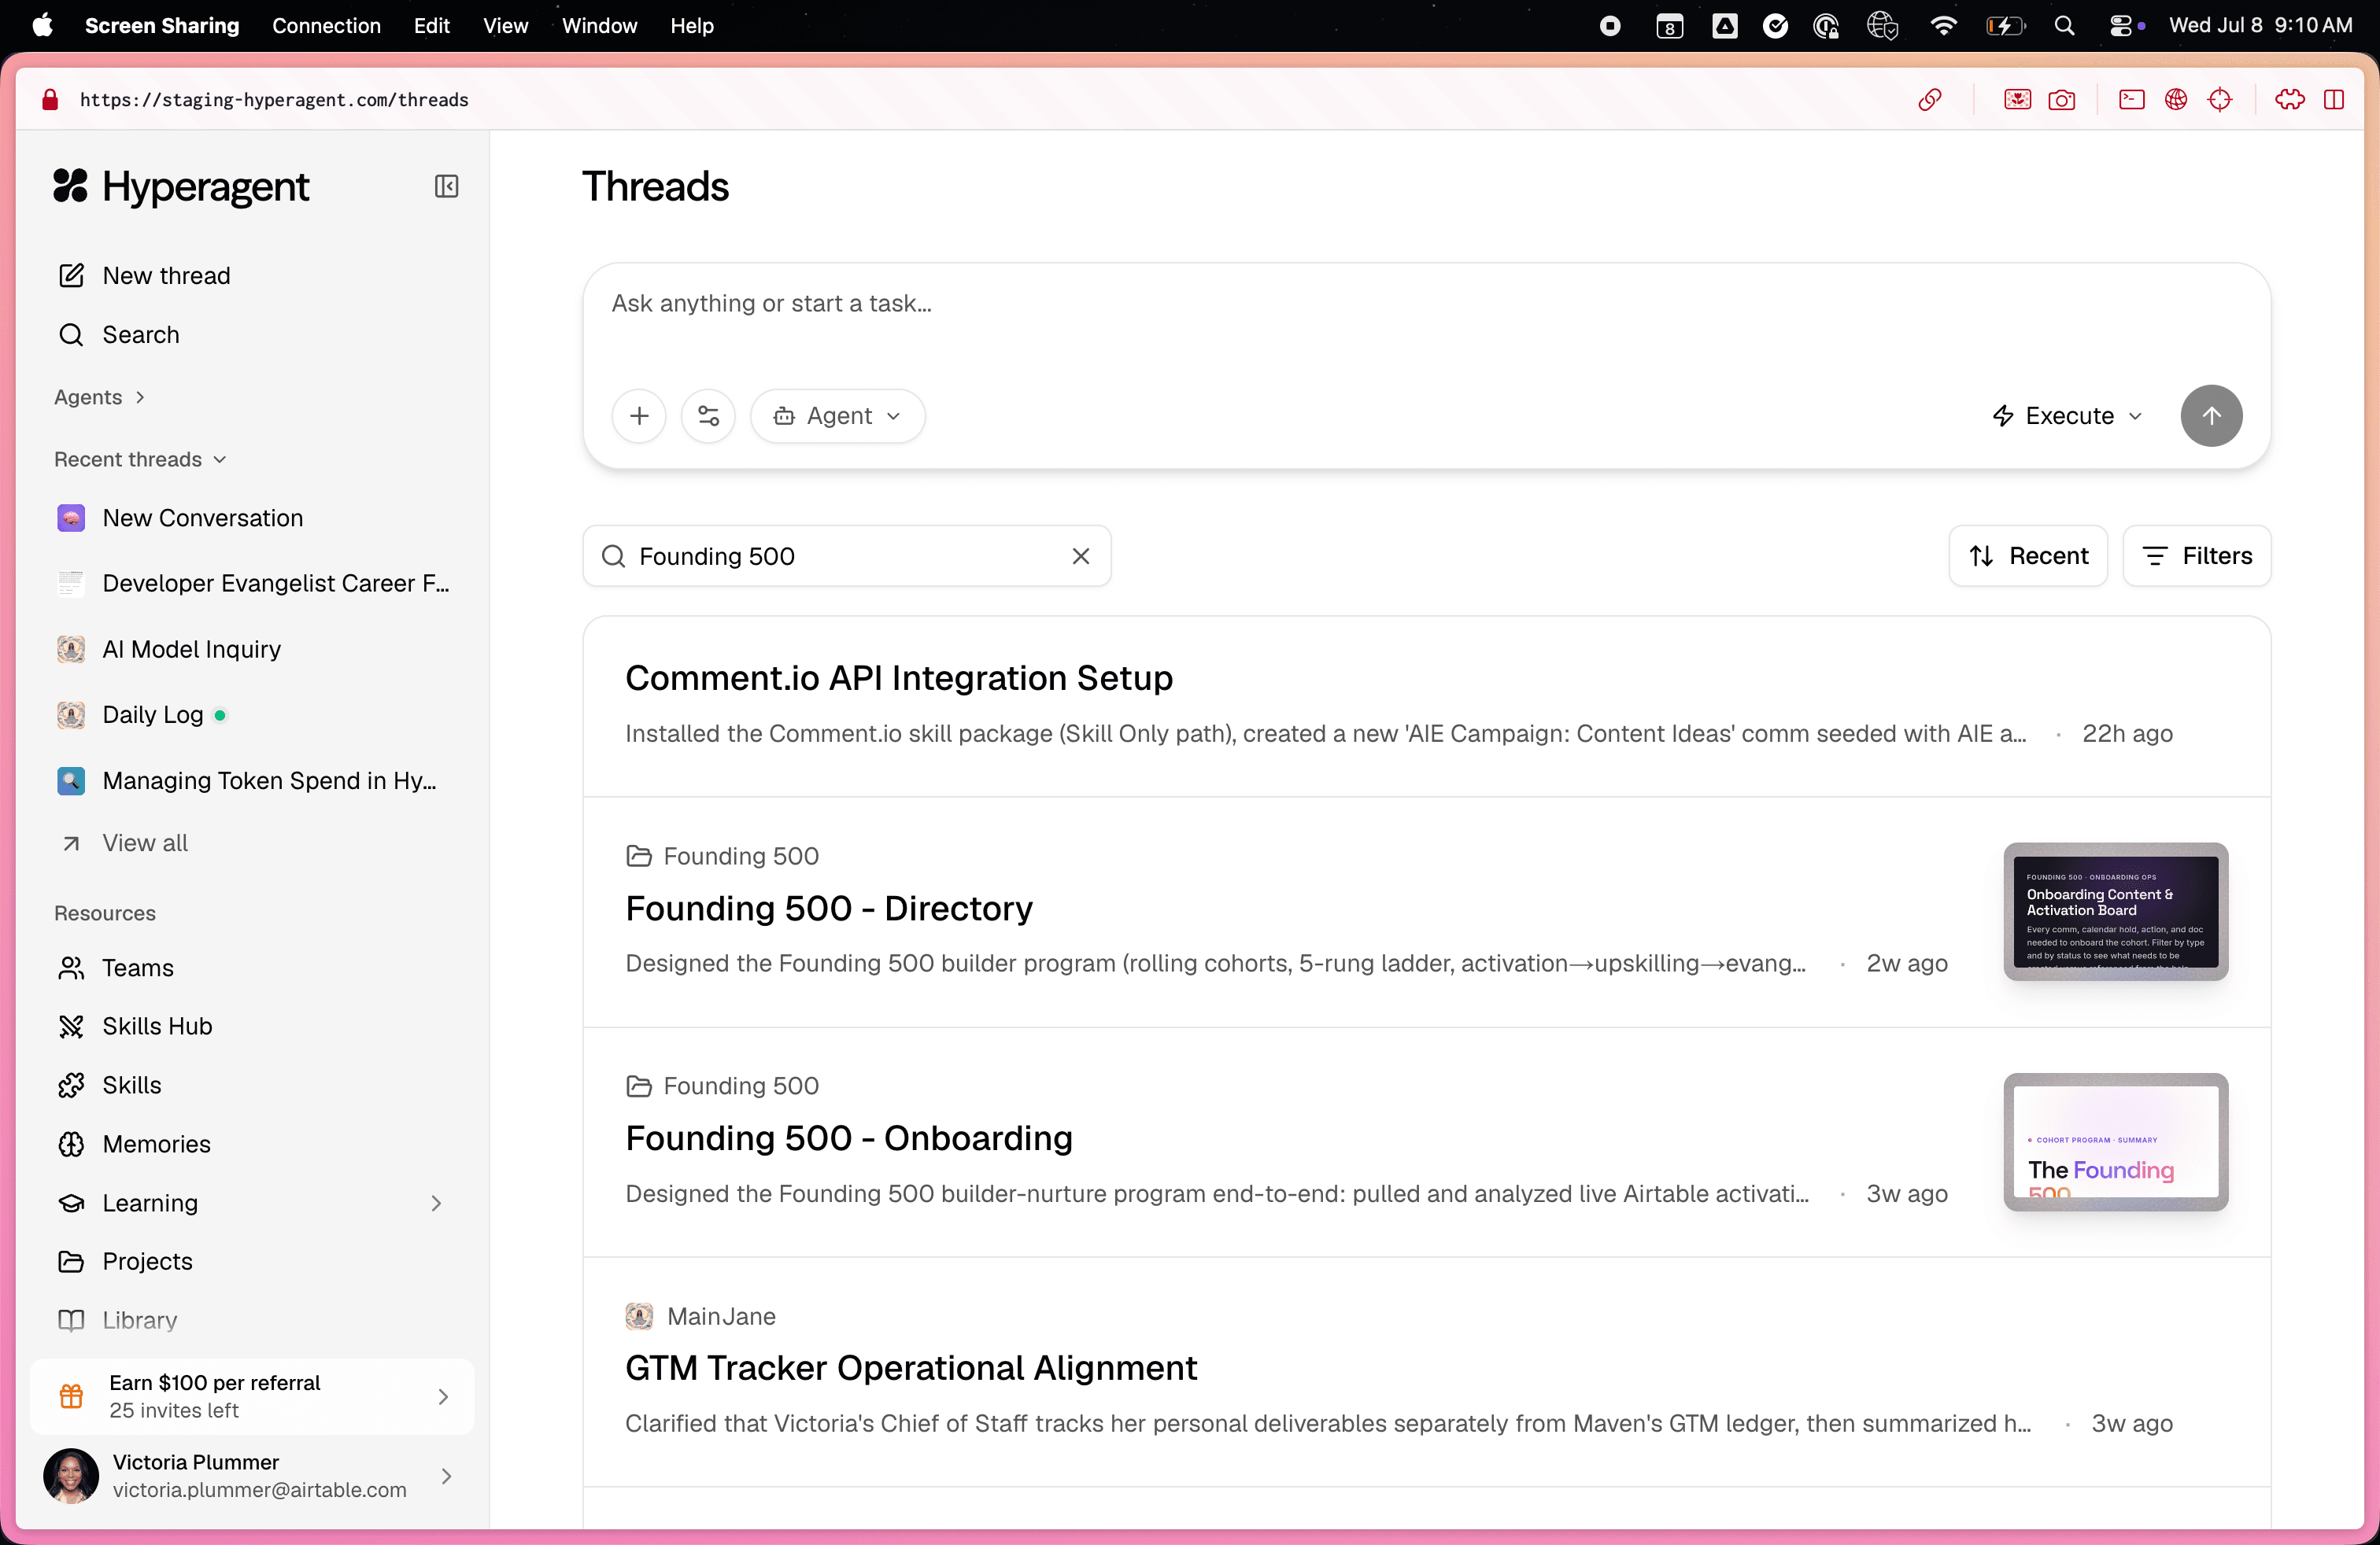This screenshot has height=1545, width=2380.
Task: Open The Founding 500 summary thumbnail
Action: [x=2115, y=1141]
